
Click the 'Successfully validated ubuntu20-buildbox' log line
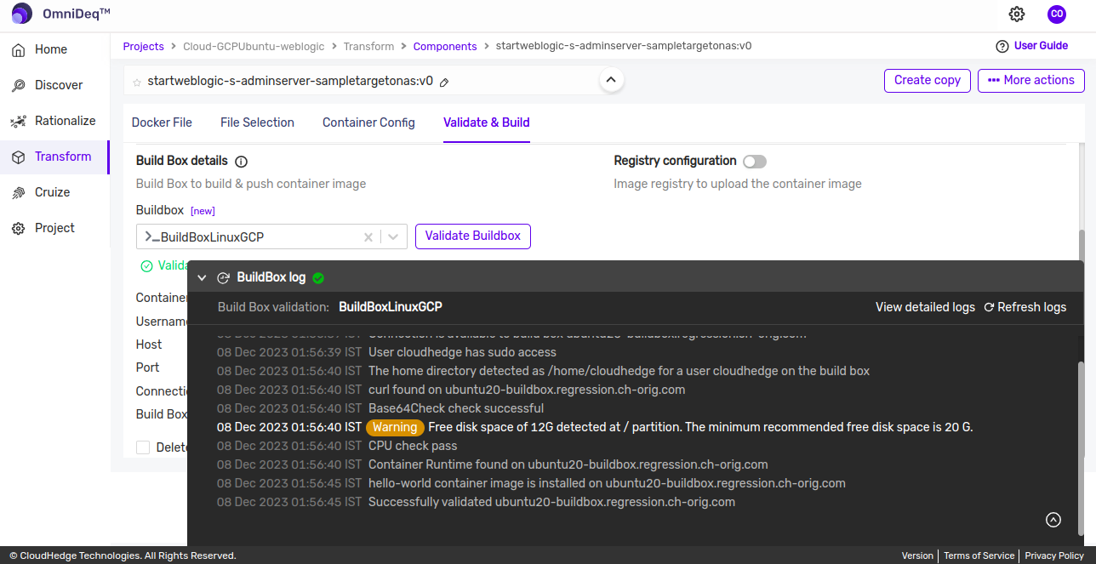[x=551, y=502]
